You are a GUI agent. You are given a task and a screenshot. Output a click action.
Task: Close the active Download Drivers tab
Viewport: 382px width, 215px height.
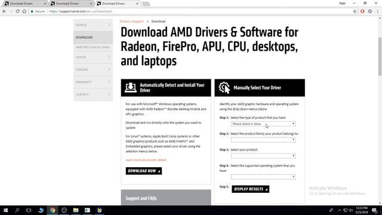click(137, 4)
